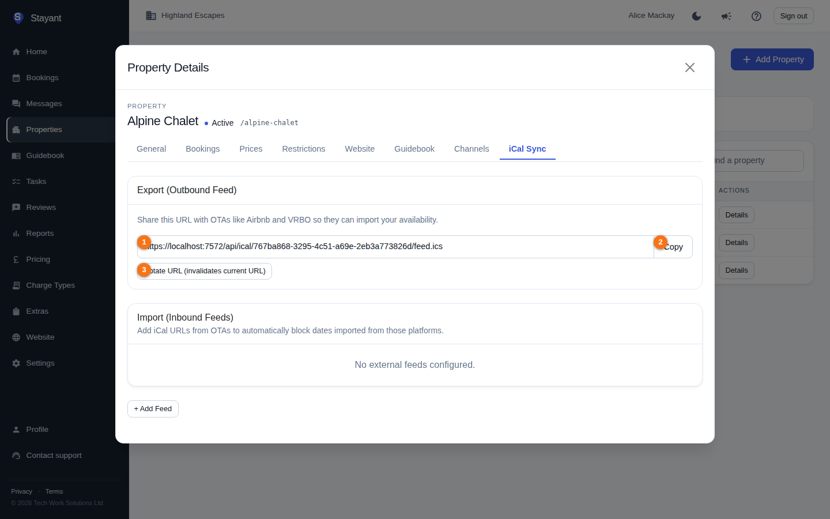This screenshot has height=519, width=830.
Task: Click the Add Feed button
Action: pos(153,409)
